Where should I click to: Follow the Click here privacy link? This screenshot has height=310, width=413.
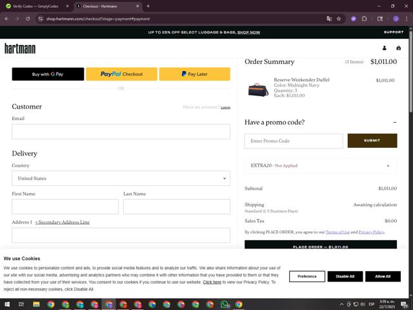click(x=212, y=282)
